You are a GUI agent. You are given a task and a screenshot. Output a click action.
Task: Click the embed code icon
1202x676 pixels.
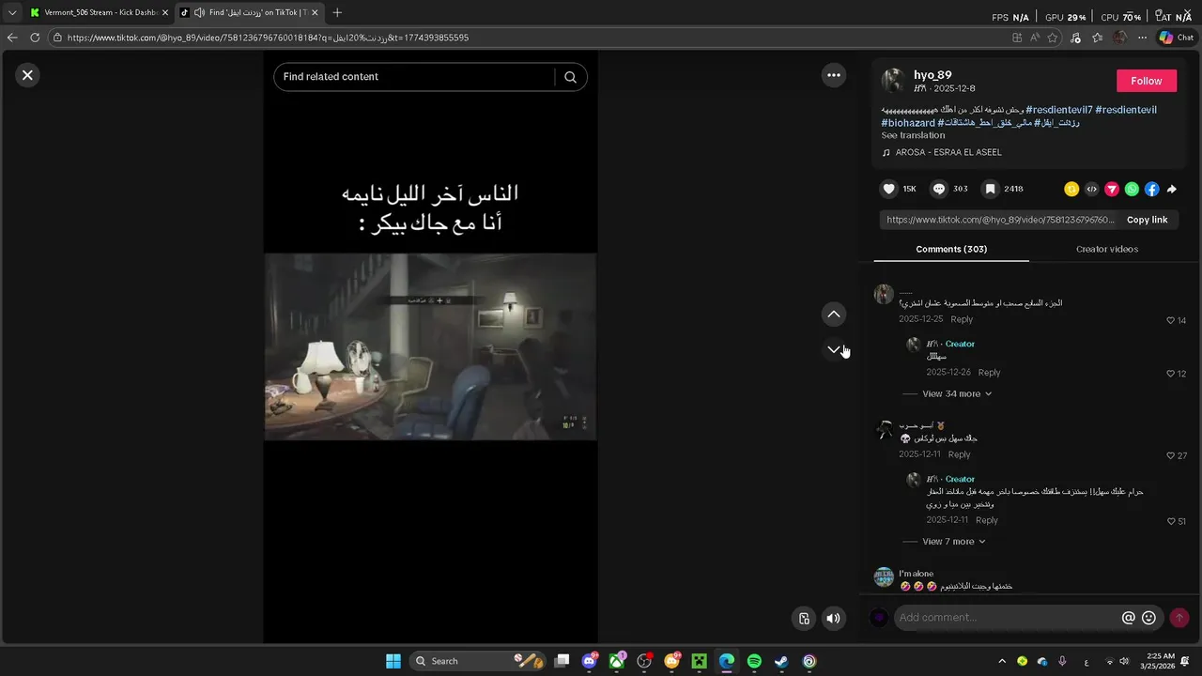click(1091, 189)
